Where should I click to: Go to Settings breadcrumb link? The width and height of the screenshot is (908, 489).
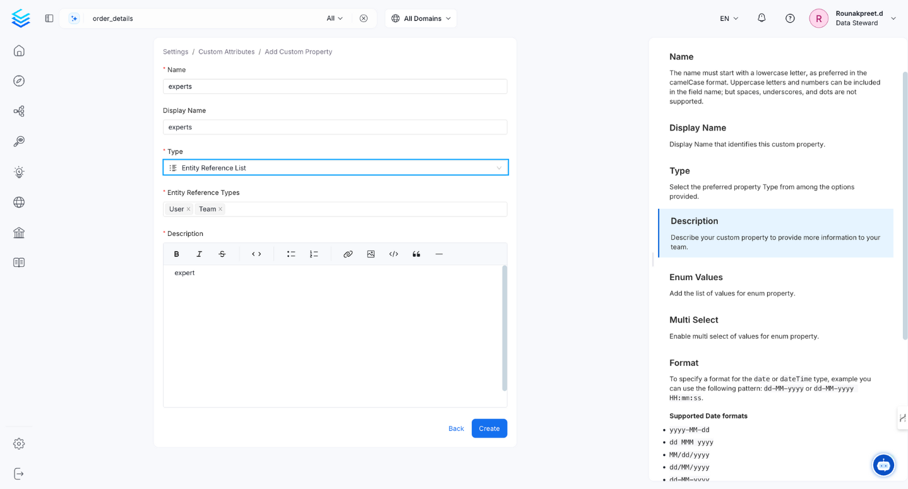coord(176,52)
